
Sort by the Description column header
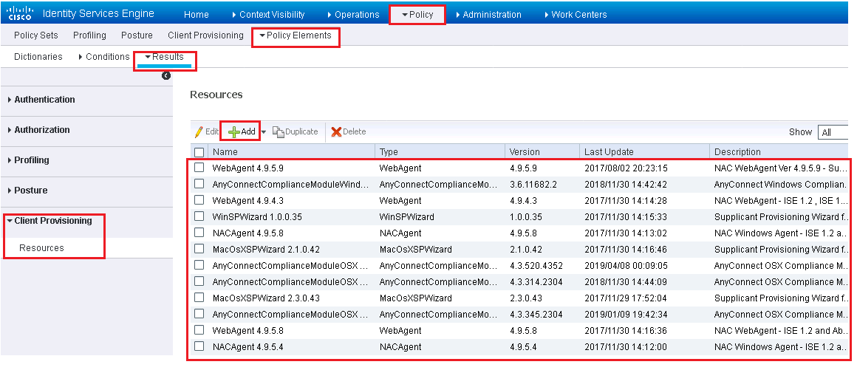[x=737, y=152]
